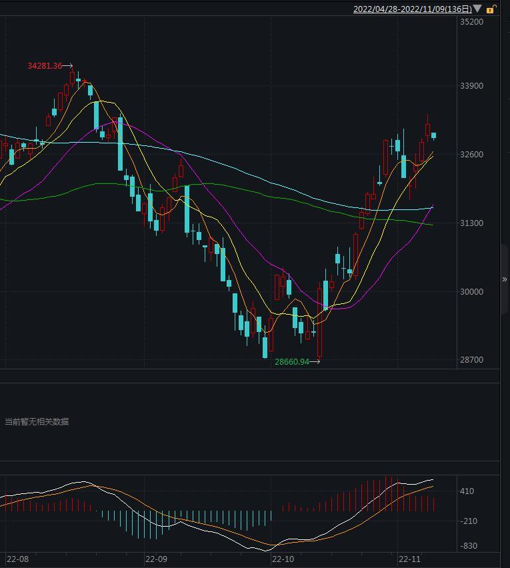Viewport: 510px width, 568px height.
Task: Click the 28700 price axis label
Action: tap(471, 360)
